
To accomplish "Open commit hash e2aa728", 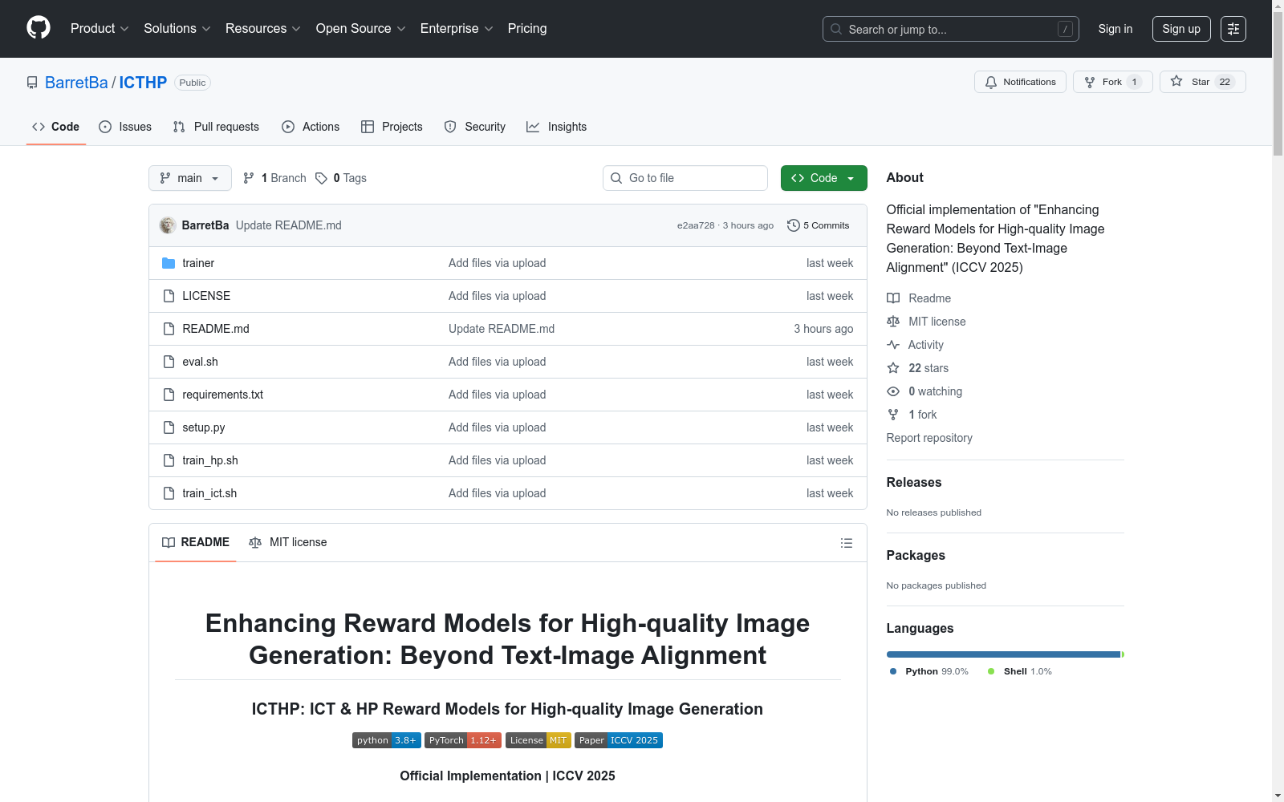I will [x=696, y=225].
